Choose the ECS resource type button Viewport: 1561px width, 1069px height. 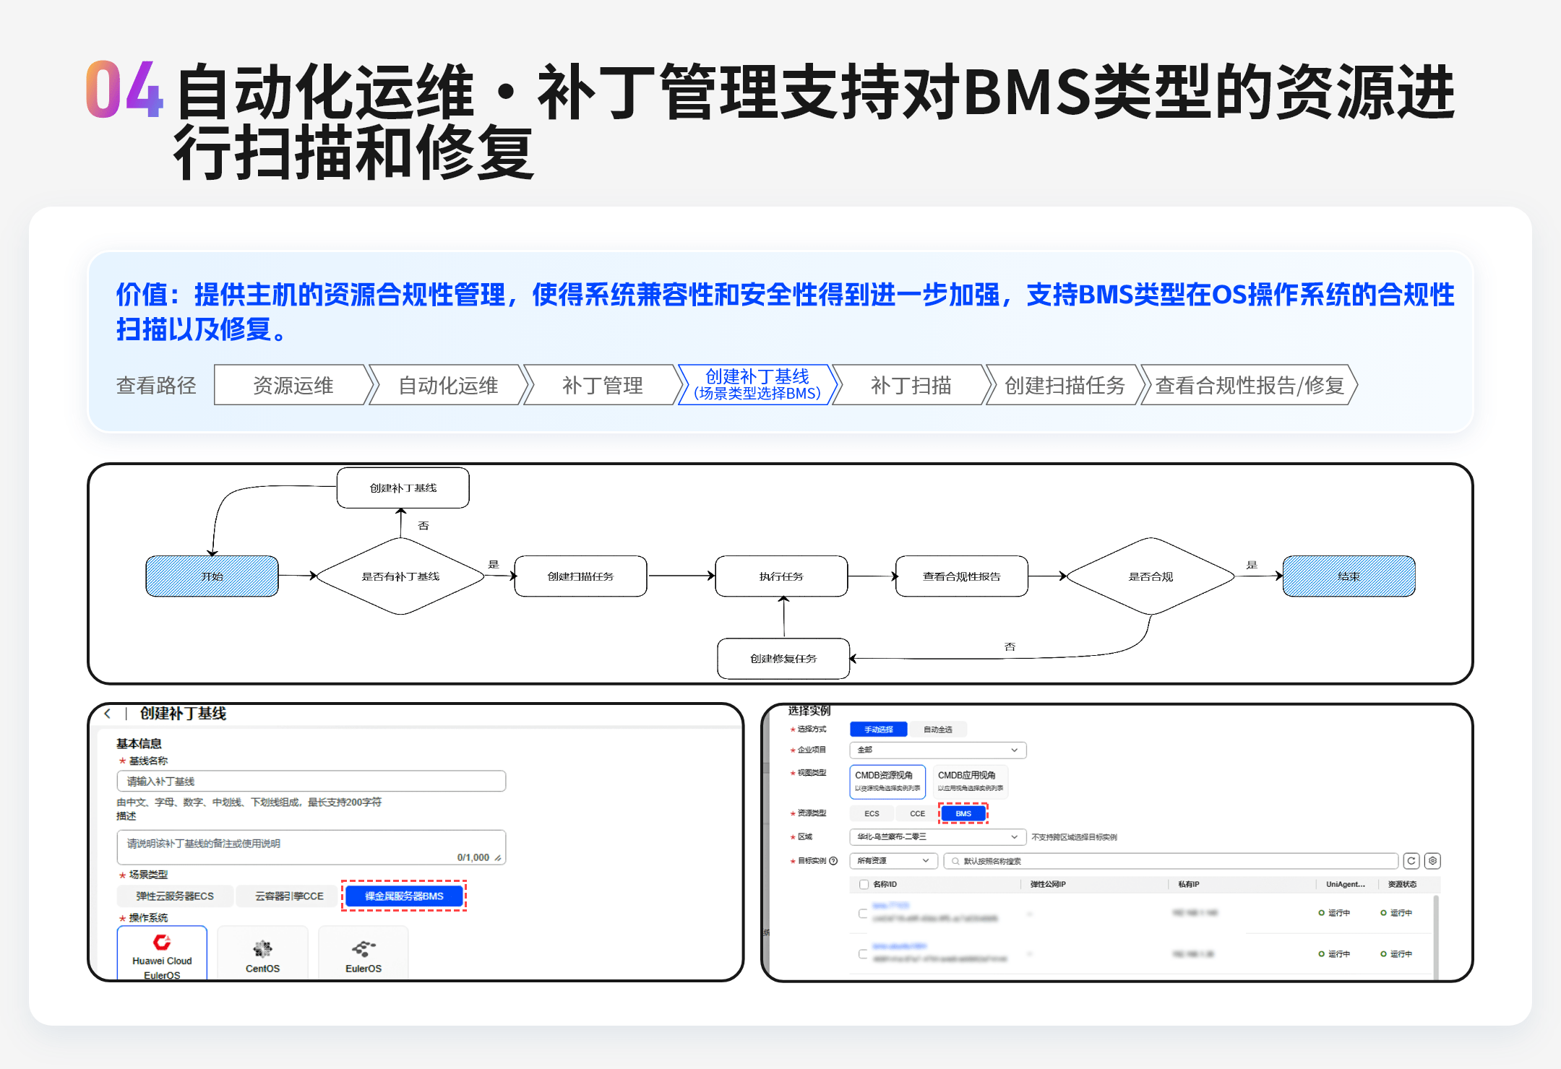(x=872, y=813)
